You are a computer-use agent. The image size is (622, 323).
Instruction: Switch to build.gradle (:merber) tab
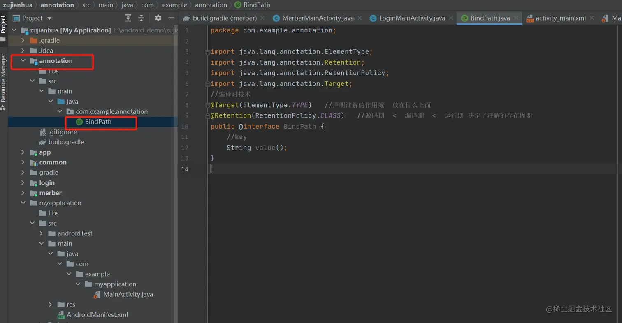tap(224, 18)
